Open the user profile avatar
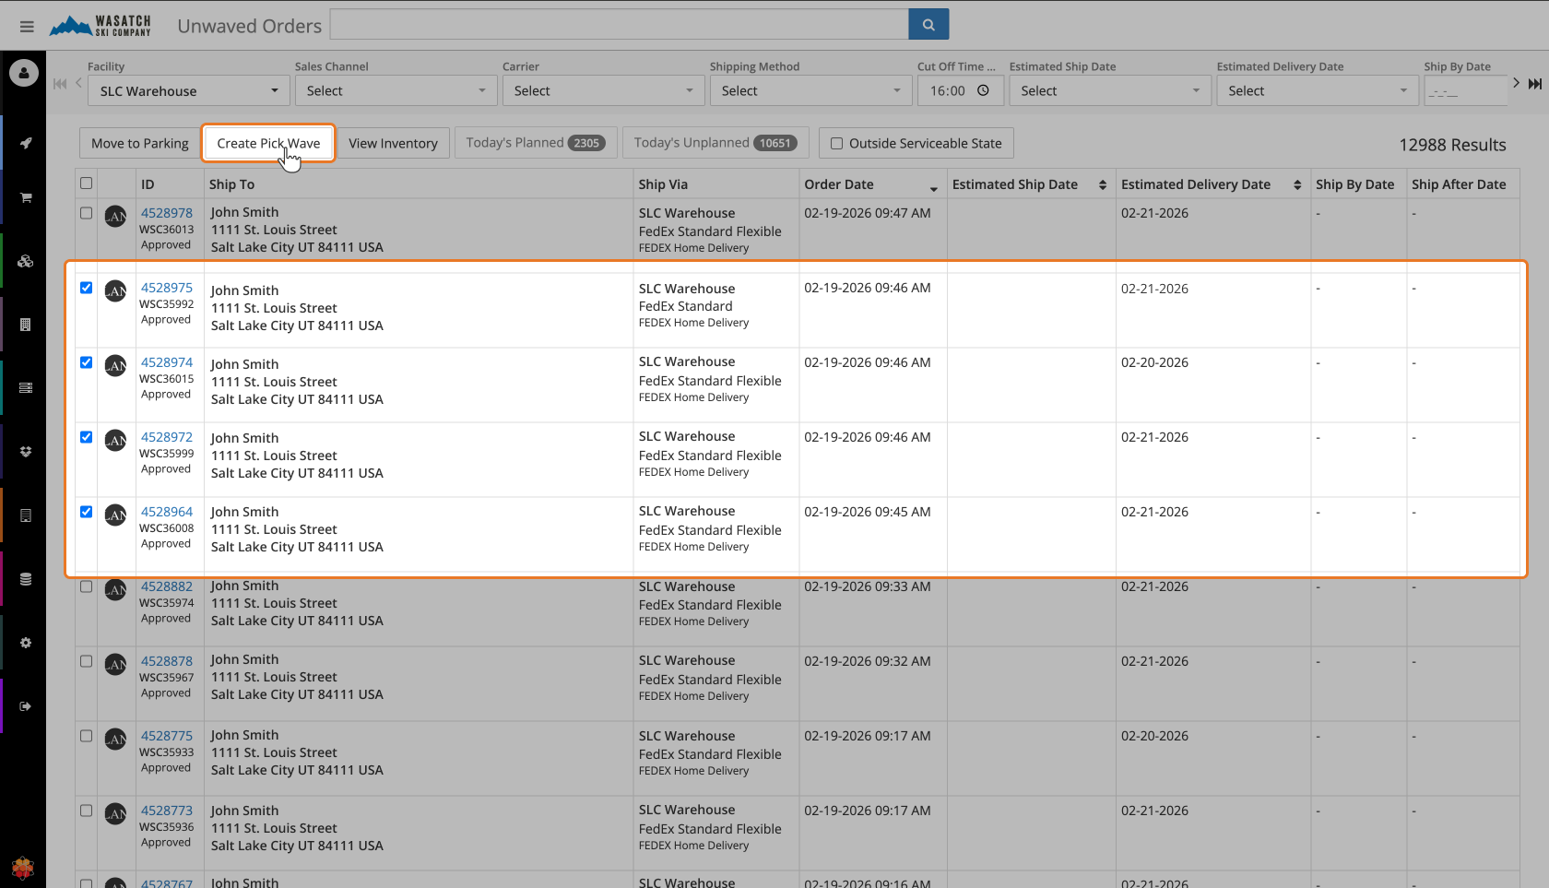This screenshot has height=888, width=1549. pos(24,73)
